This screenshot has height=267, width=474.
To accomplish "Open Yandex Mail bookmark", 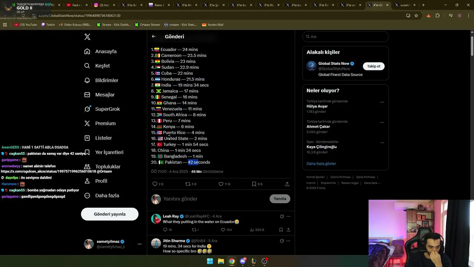I will coord(213,25).
